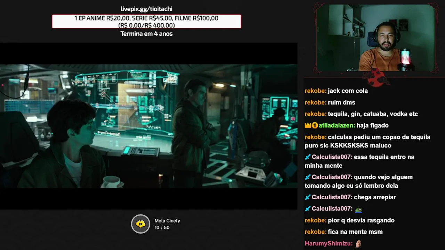Click sword badge beside 'chega arrepiar' message
Viewport: 445px width, 250px height.
[x=308, y=197]
